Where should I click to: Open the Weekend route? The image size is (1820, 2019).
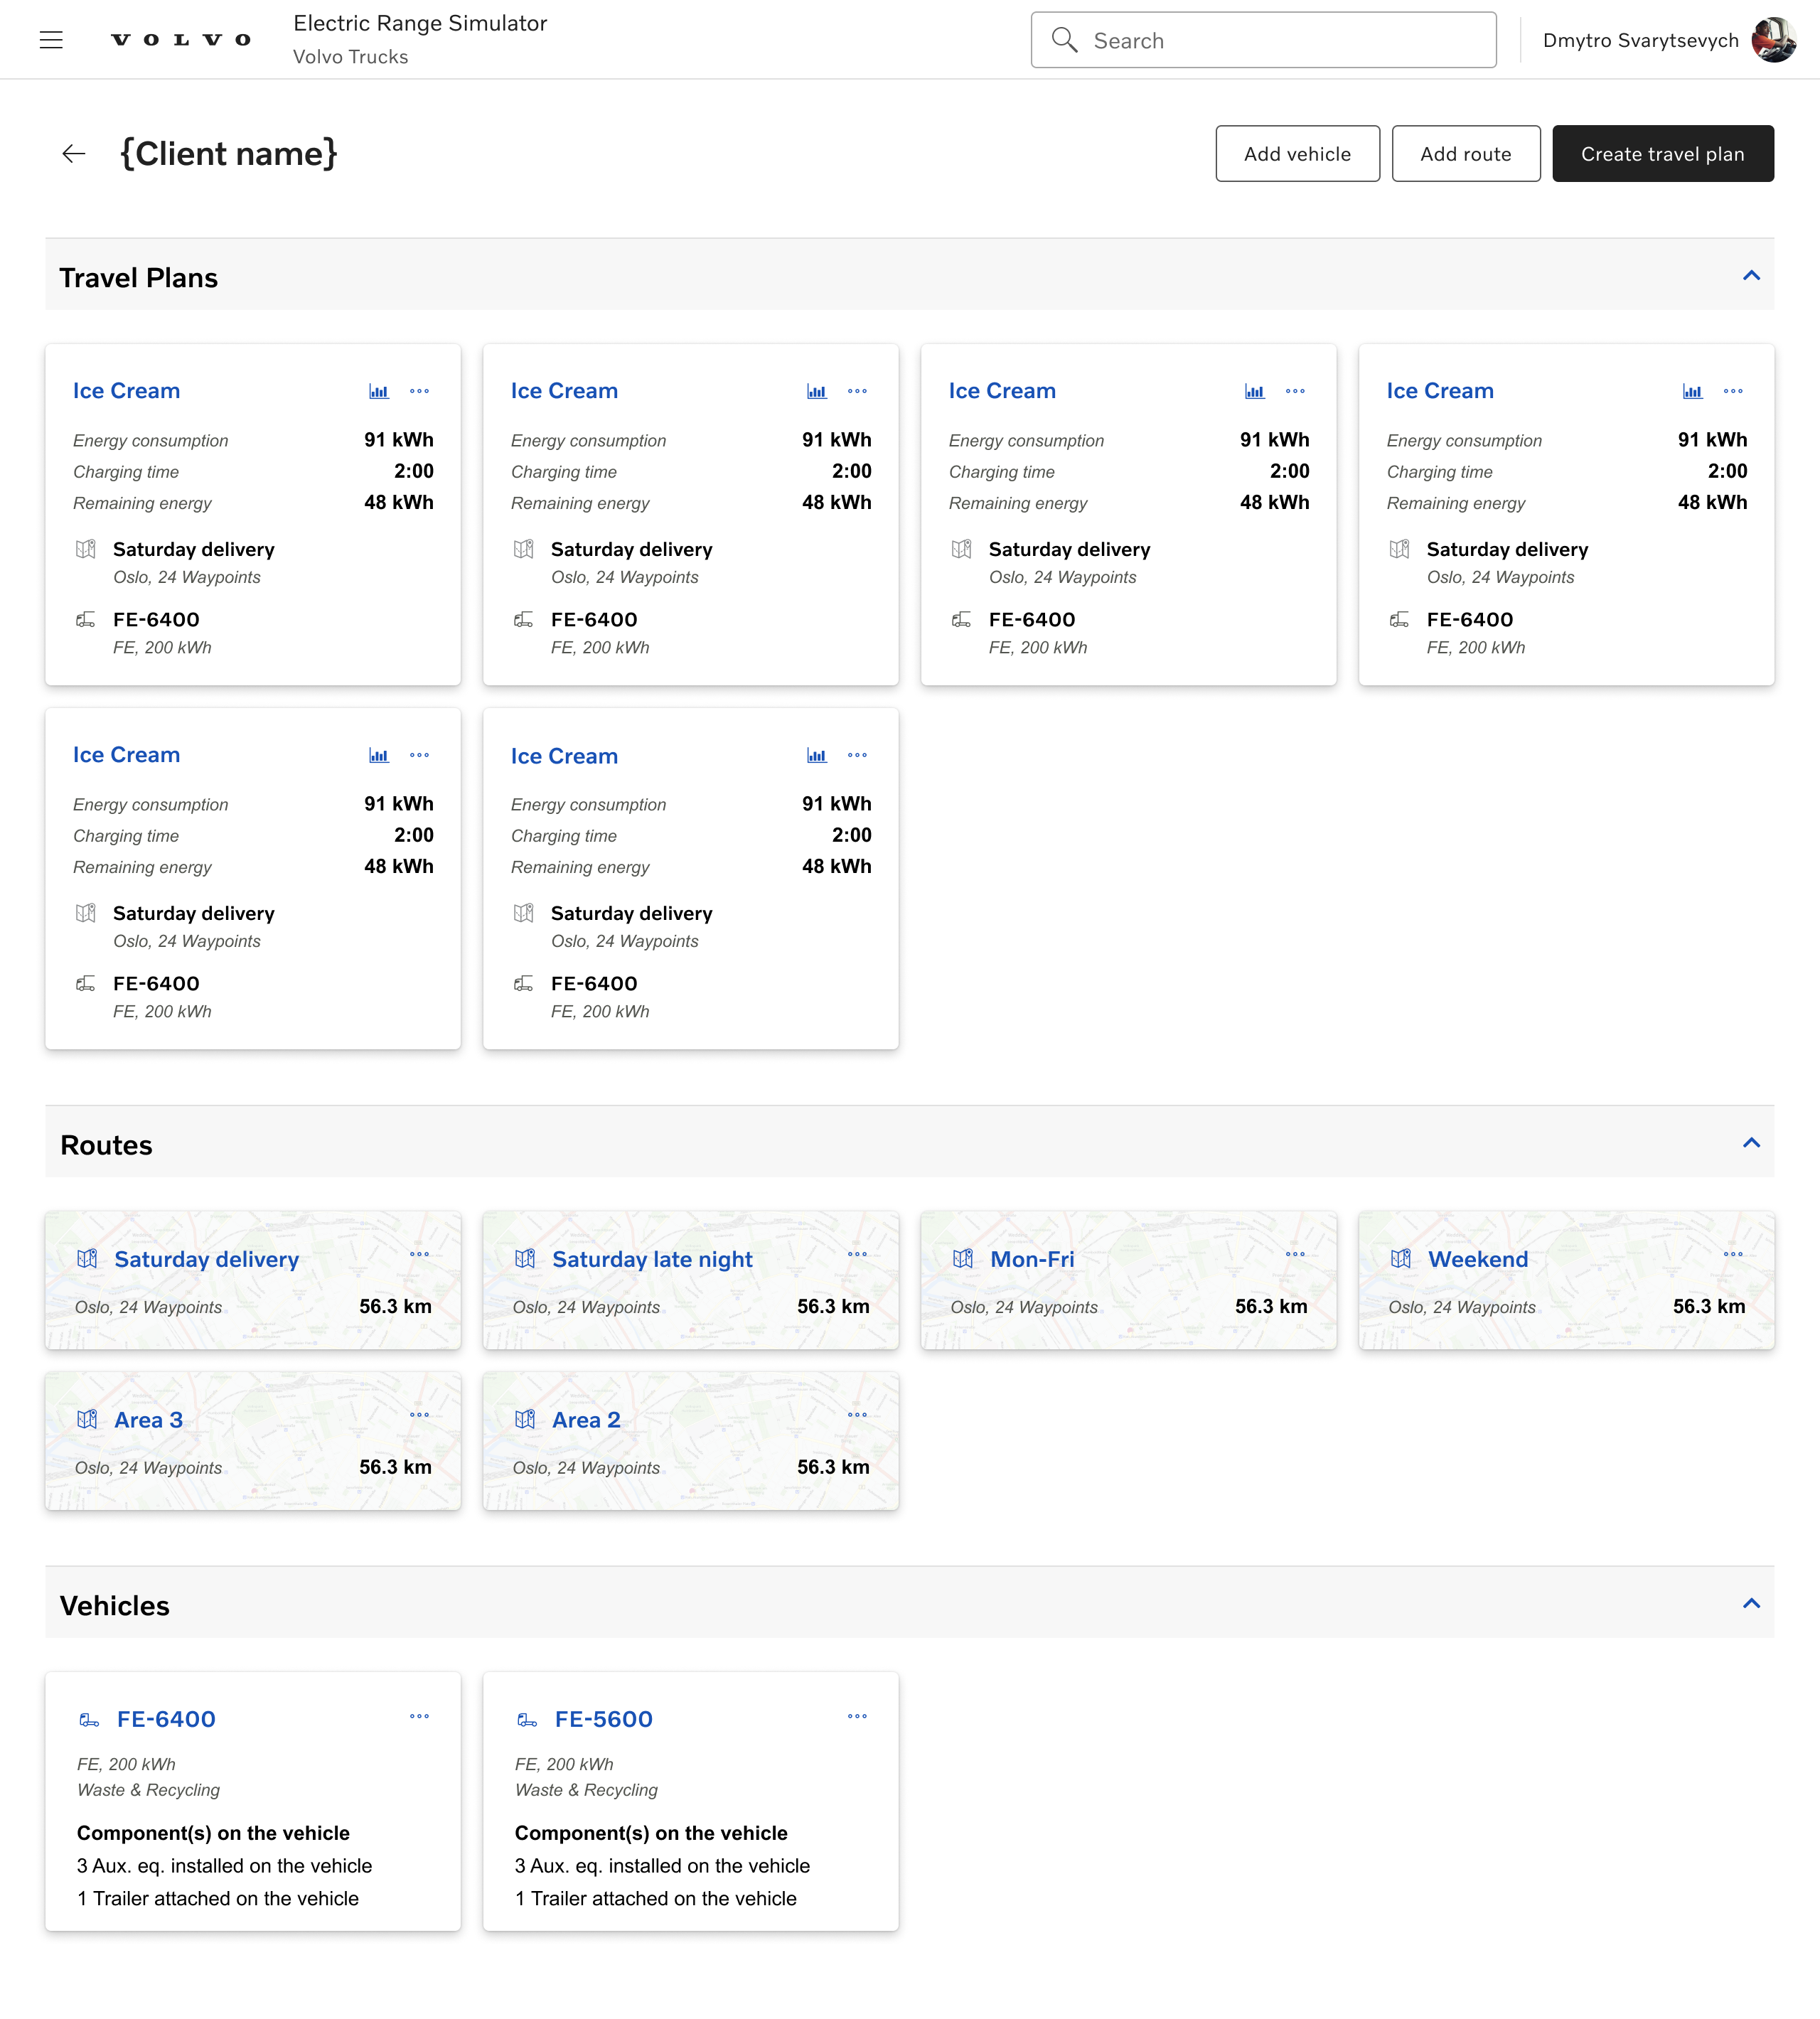click(x=1478, y=1259)
